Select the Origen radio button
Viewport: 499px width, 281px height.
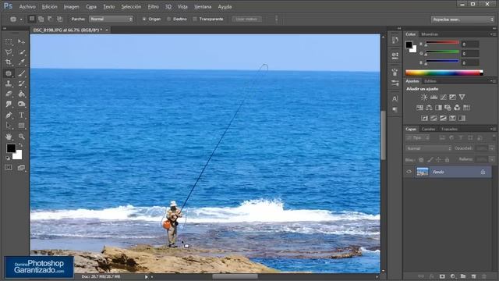pyautogui.click(x=144, y=19)
